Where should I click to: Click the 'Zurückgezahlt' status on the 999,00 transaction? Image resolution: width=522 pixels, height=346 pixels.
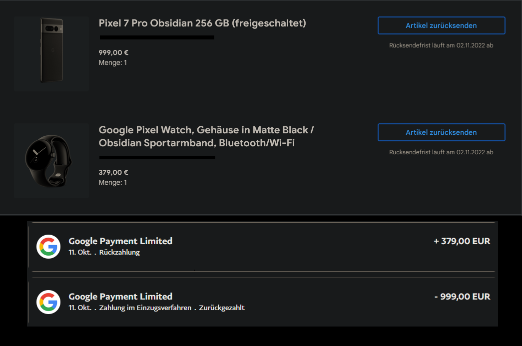click(x=222, y=308)
